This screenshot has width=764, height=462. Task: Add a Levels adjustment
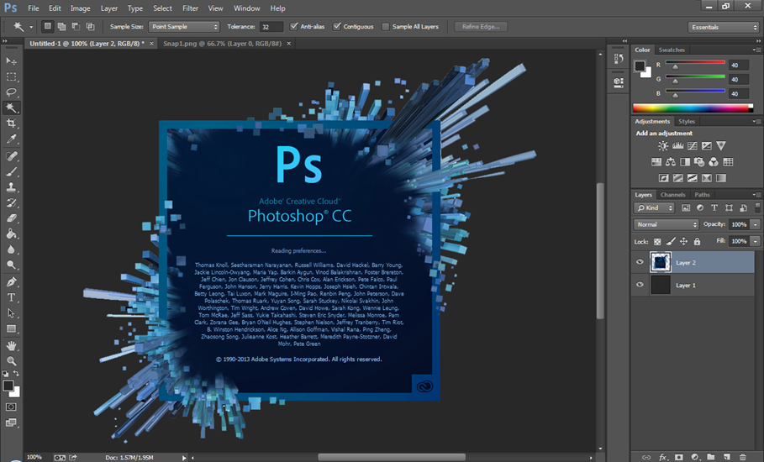677,145
